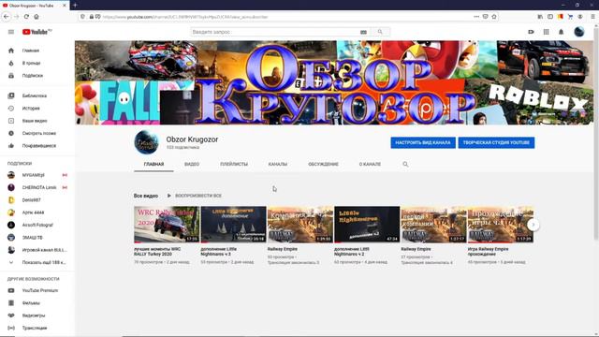Open the notifications bell

(561, 32)
